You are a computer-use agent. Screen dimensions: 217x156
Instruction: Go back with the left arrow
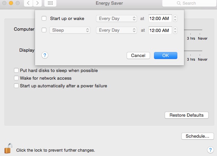point(28,3)
